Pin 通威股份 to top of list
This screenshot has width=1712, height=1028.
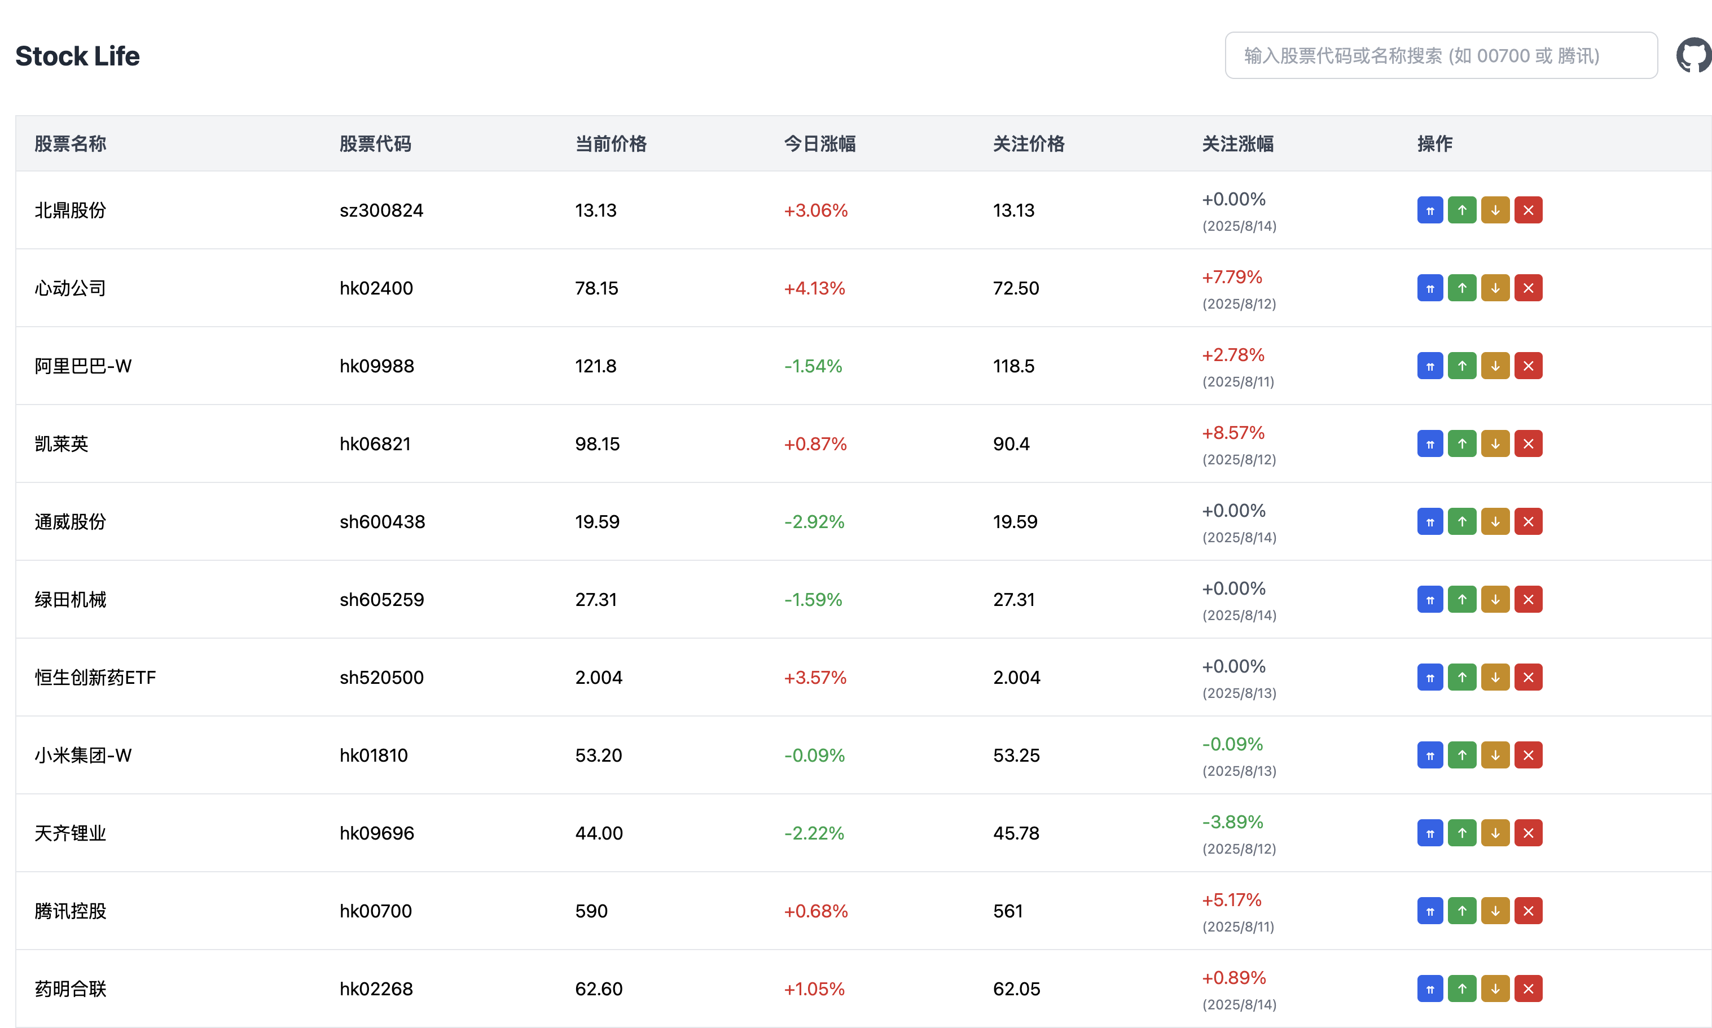pos(1429,522)
